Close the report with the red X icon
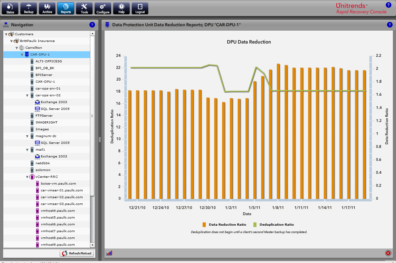The width and height of the screenshot is (396, 263). pos(388,253)
